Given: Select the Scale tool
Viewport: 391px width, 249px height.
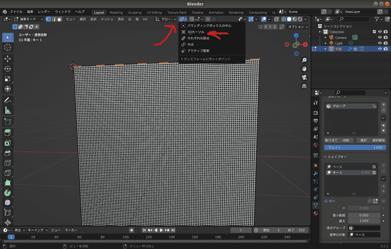Looking at the screenshot, I should click(7, 79).
